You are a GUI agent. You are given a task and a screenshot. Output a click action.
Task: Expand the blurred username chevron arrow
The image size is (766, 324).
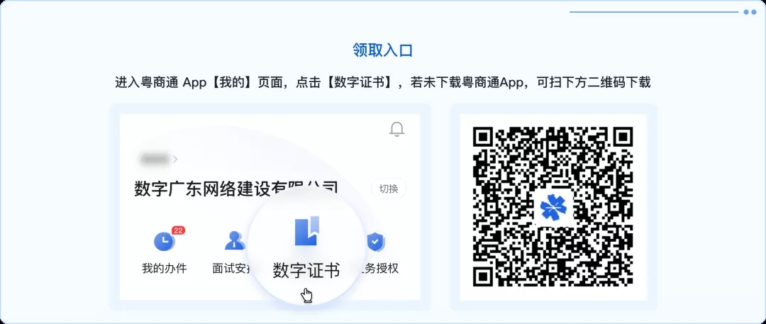pyautogui.click(x=175, y=159)
